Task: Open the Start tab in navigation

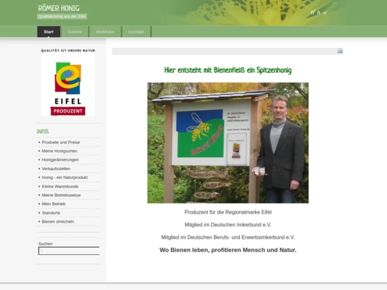Action: (x=48, y=32)
